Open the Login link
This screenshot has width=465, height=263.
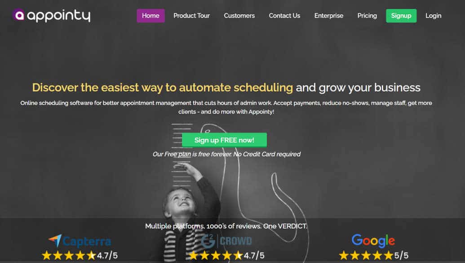coord(433,16)
